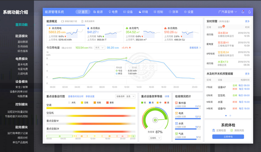
Task: Open the 昨天 comparison date dropdown
Action: (99, 48)
